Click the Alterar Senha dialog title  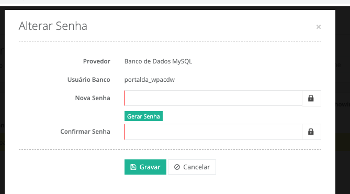pos(53,26)
